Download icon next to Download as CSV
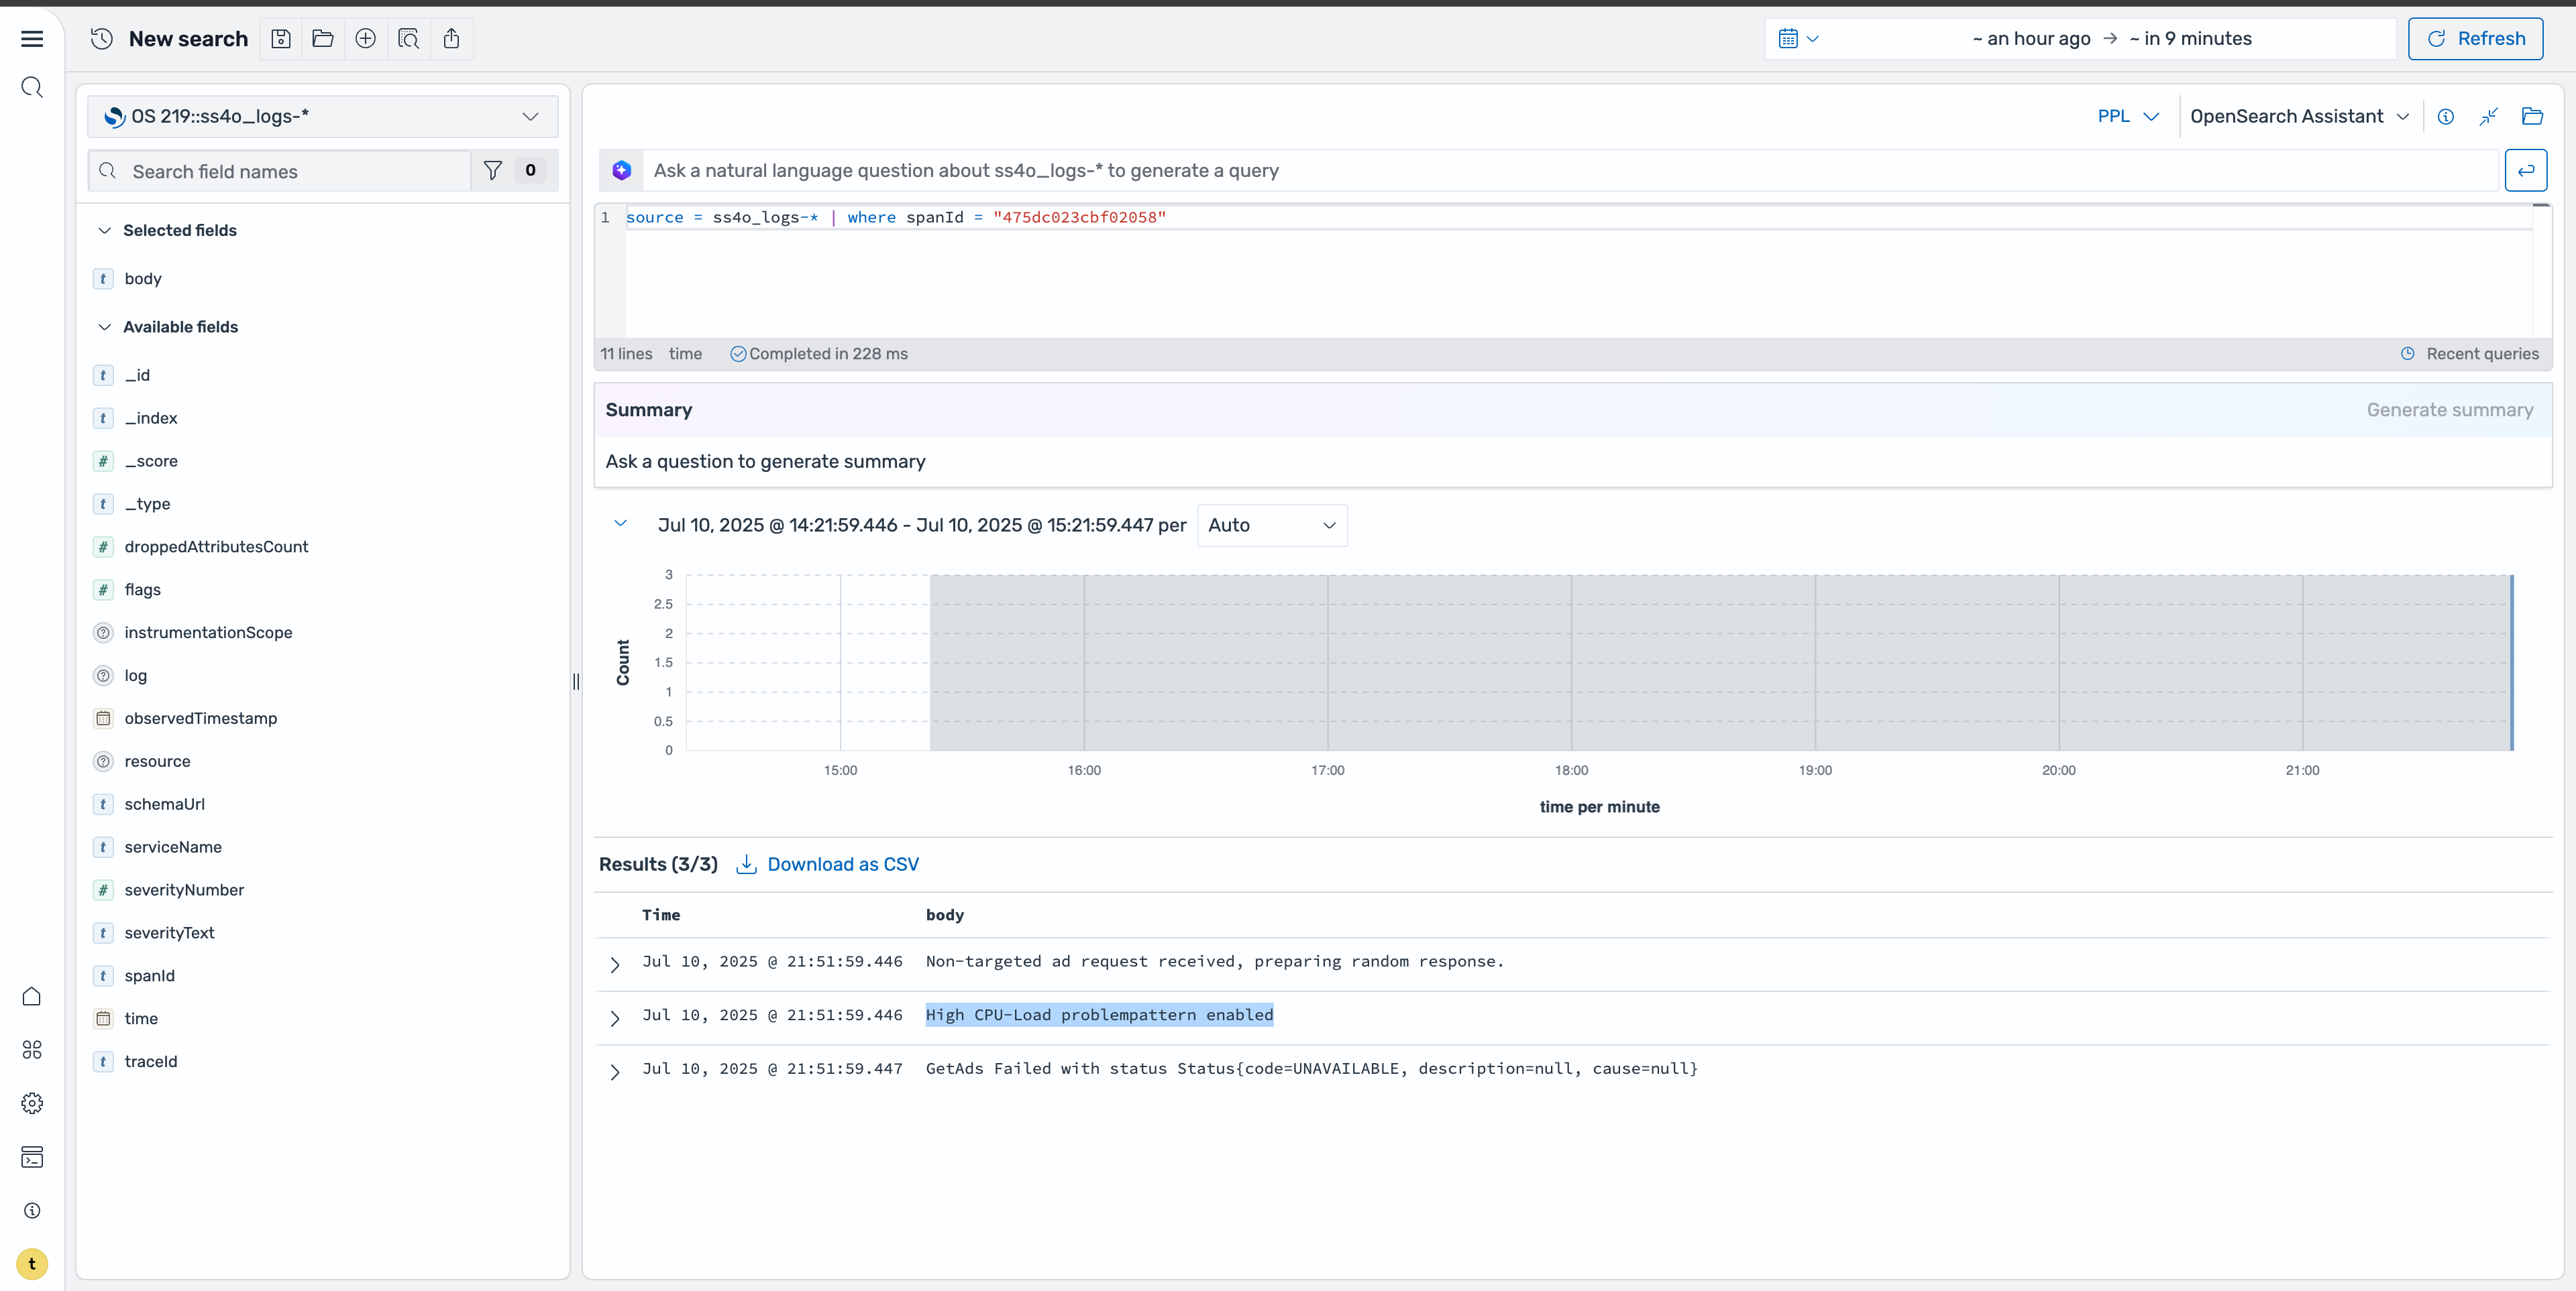 [746, 864]
